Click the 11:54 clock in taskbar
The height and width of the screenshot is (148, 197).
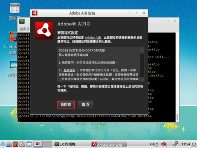click(186, 144)
